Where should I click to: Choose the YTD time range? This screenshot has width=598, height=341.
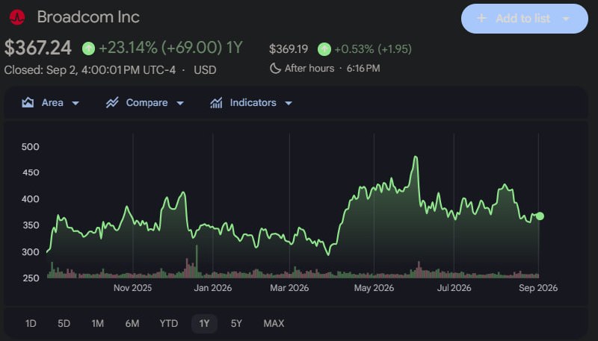pyautogui.click(x=169, y=324)
